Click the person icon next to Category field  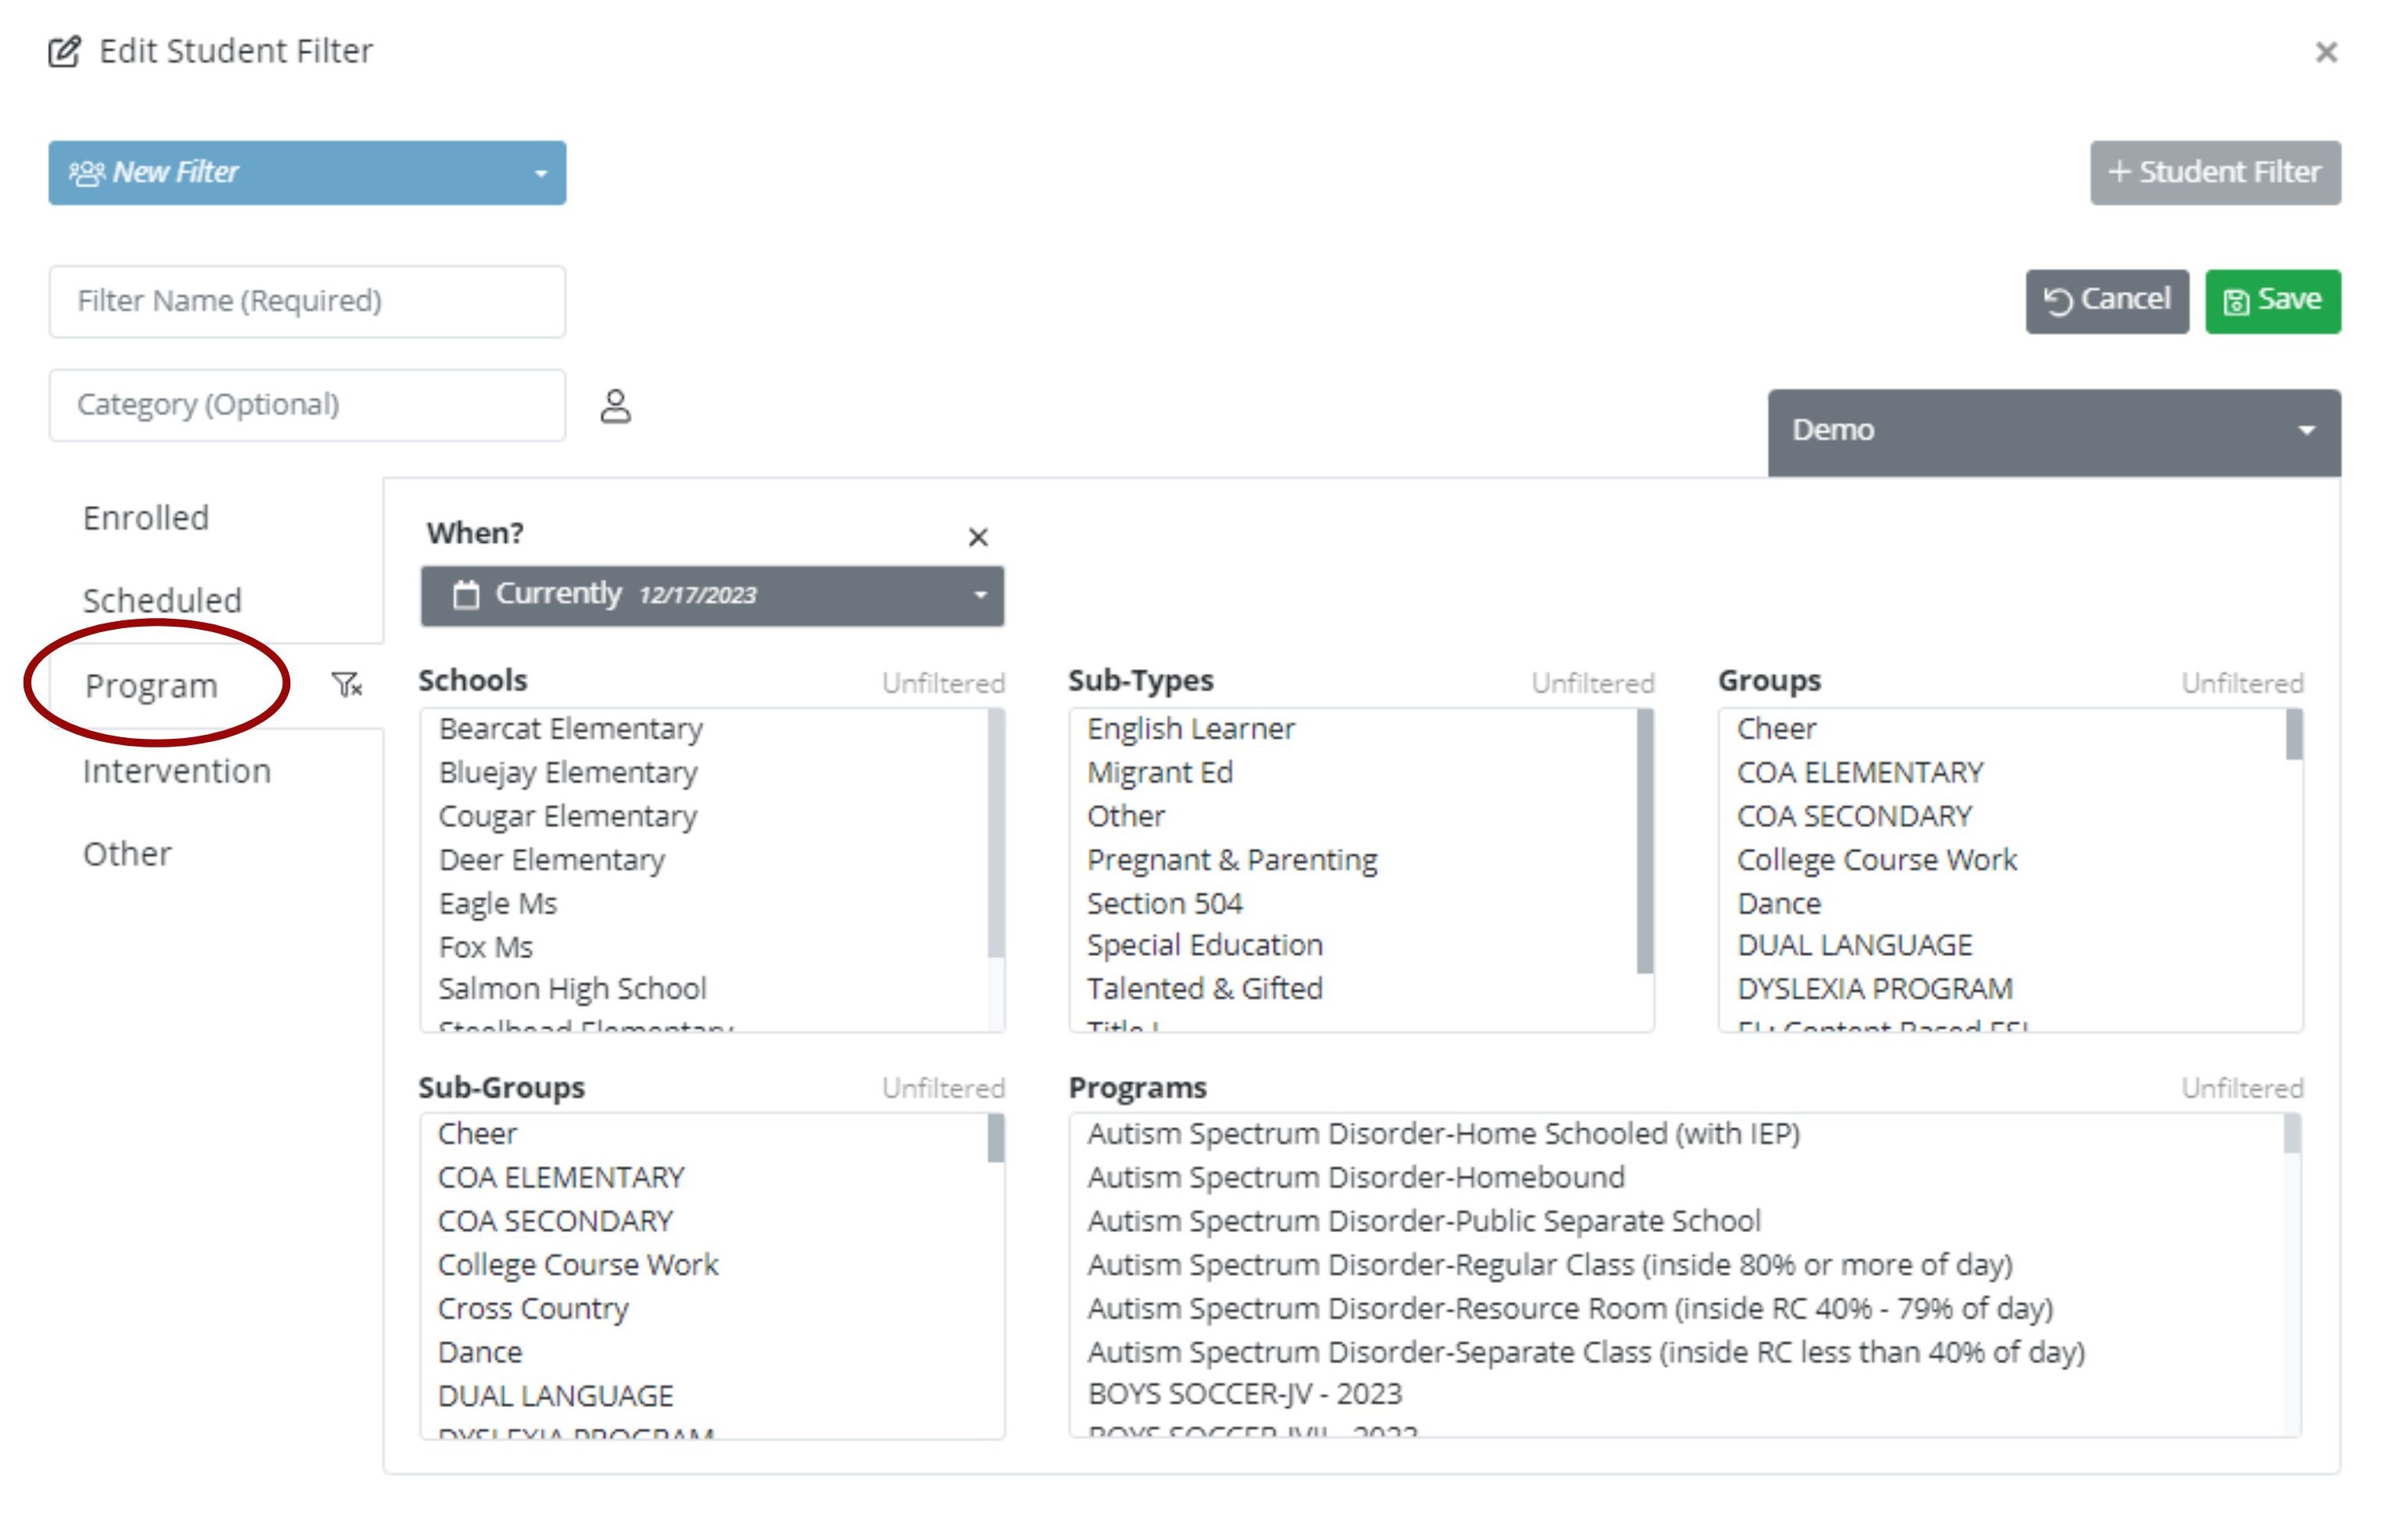pos(615,407)
